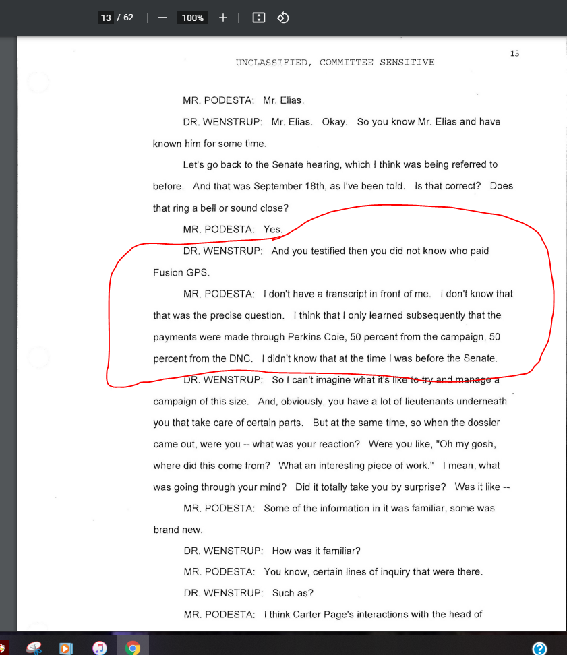Launch iTunes from the taskbar
The image size is (567, 655).
[x=100, y=648]
